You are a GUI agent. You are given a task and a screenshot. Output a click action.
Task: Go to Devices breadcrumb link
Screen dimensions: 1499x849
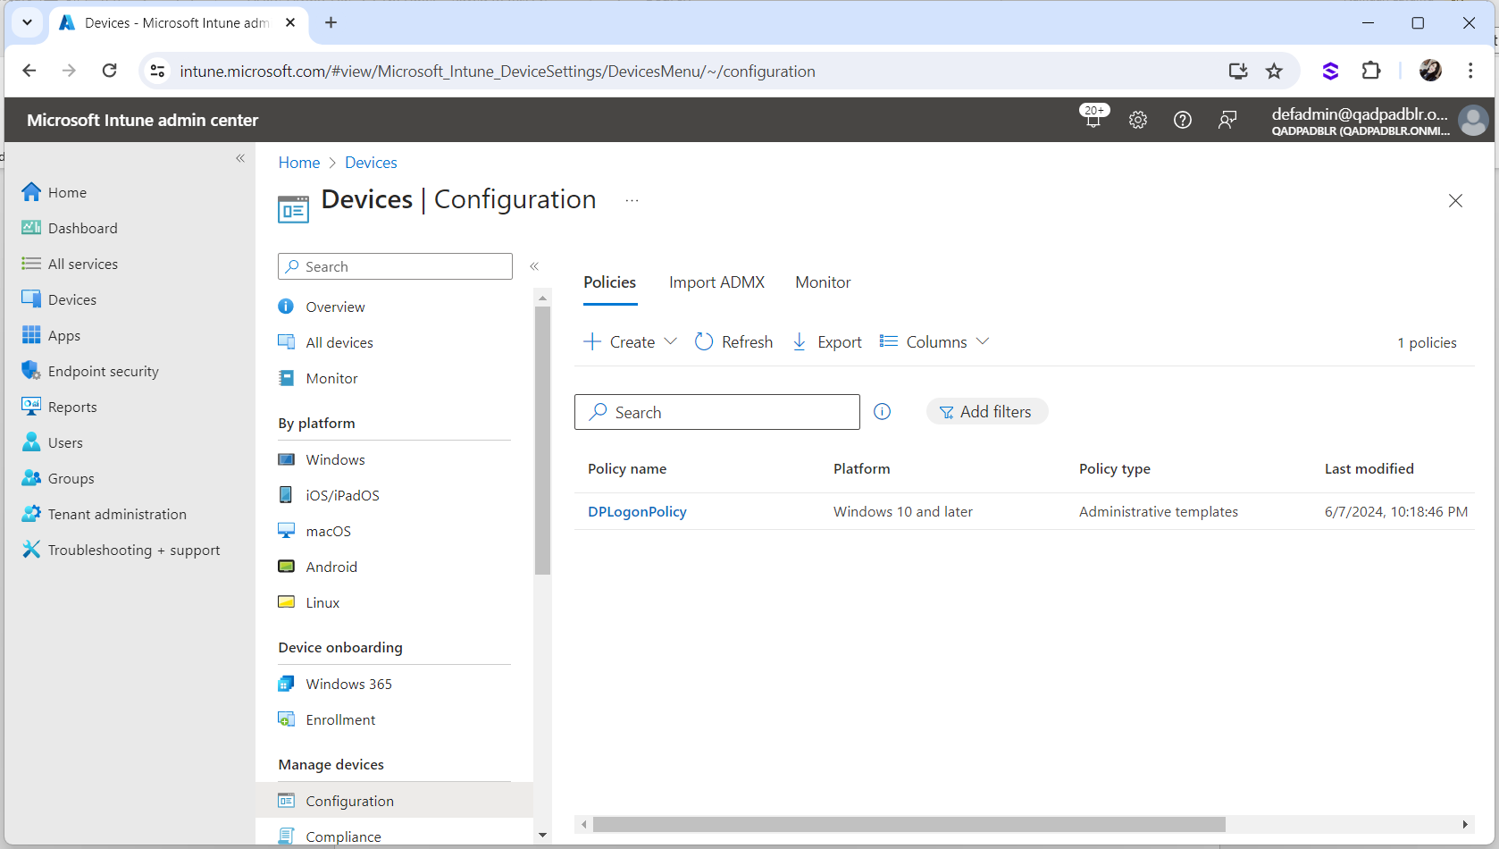click(371, 163)
